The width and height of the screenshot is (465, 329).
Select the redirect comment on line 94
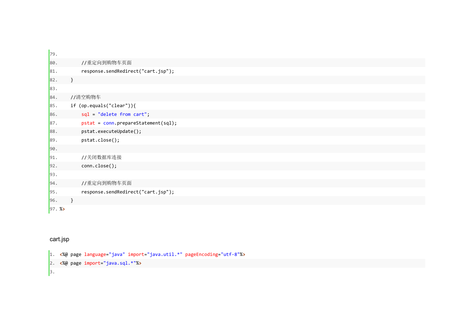[x=106, y=183]
